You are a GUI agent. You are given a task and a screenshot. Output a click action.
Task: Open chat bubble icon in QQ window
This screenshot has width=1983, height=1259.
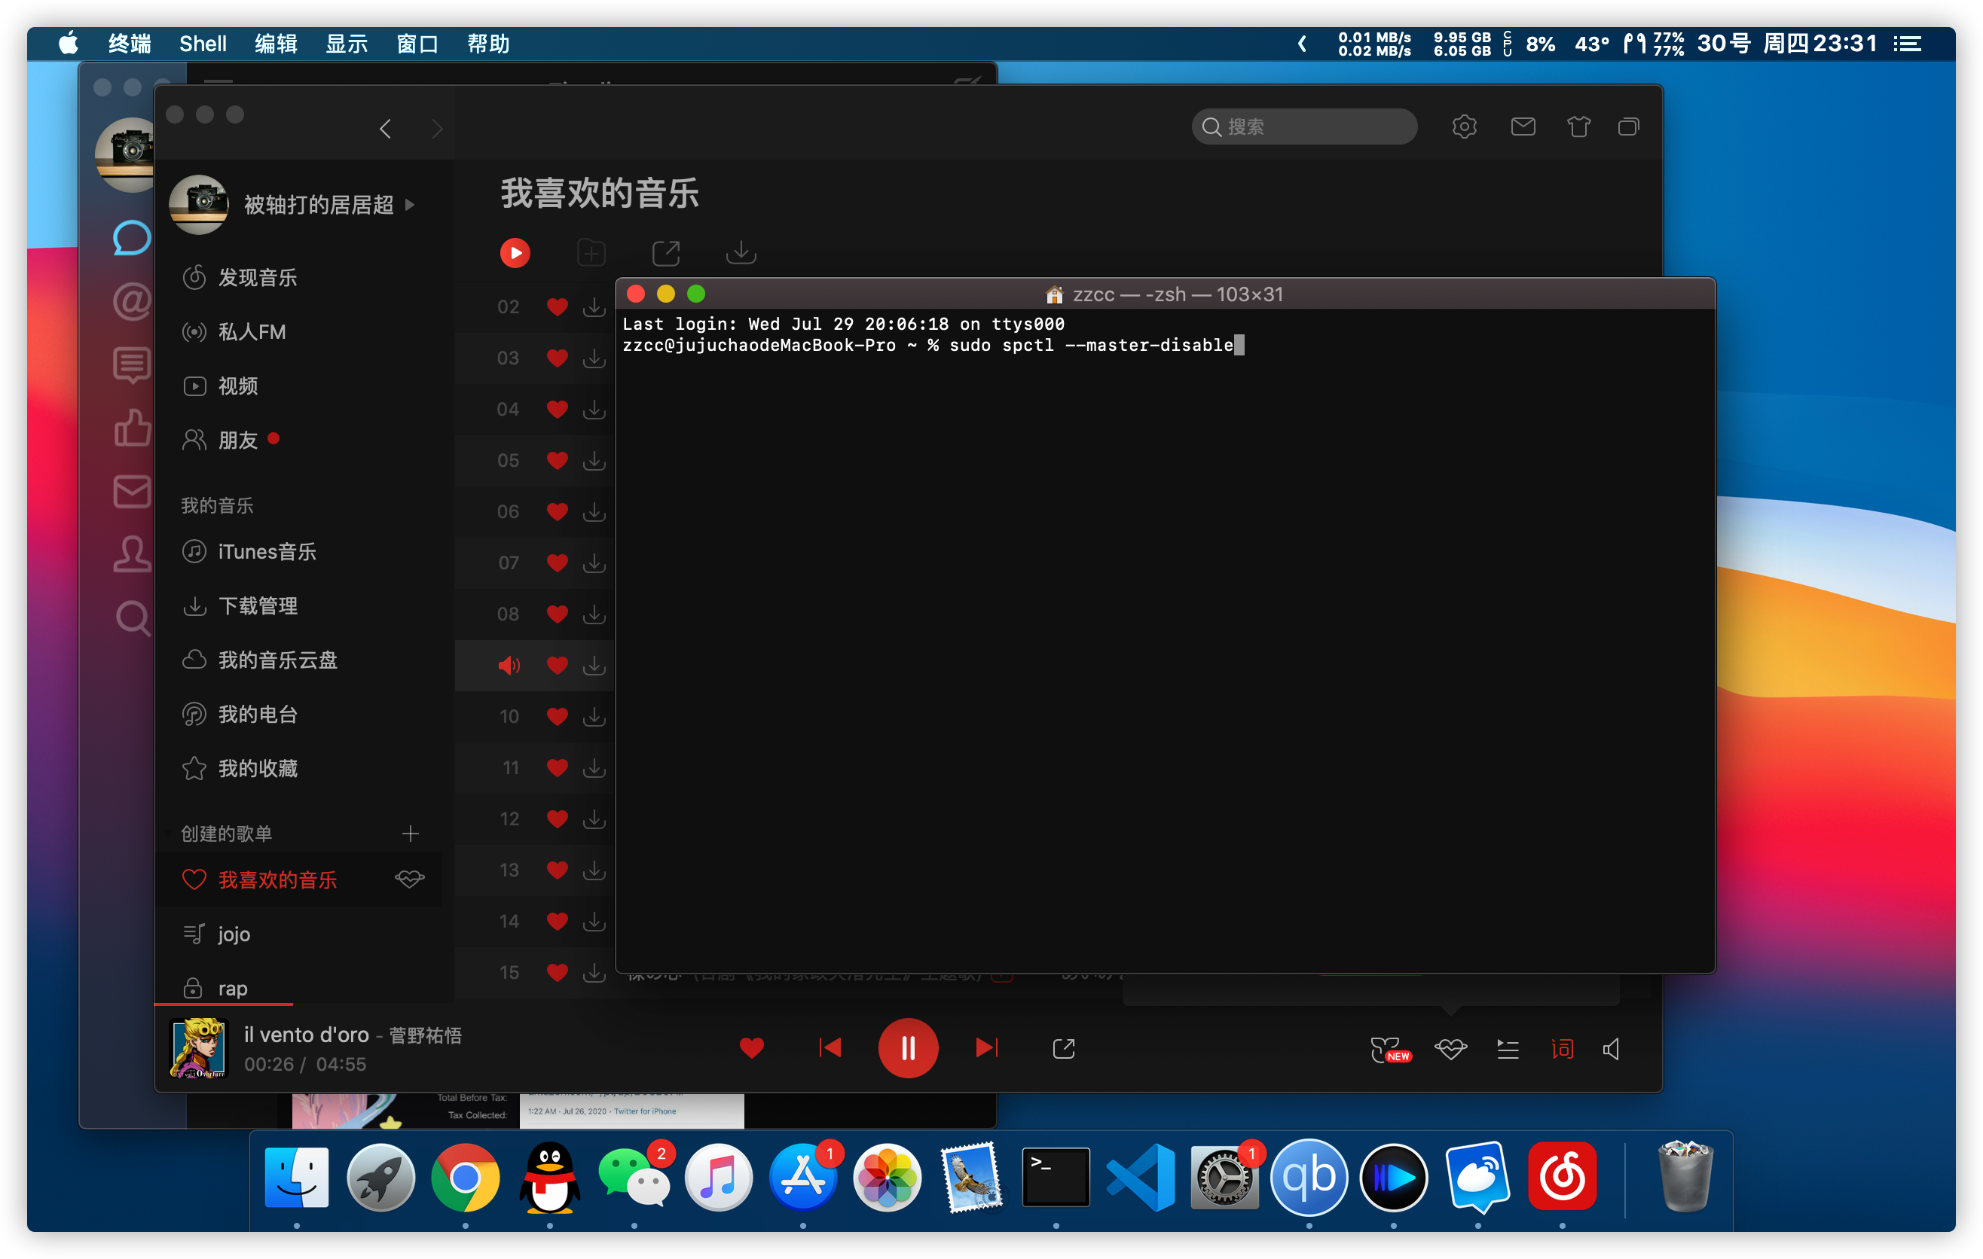click(132, 239)
